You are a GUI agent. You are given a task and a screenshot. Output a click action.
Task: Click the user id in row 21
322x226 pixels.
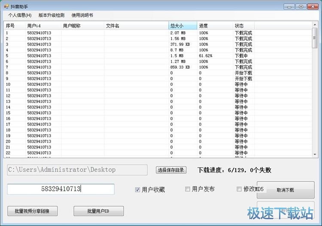click(x=39, y=147)
